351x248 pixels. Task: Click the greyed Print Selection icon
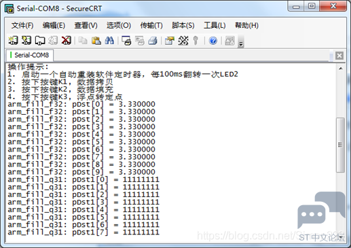[140, 41]
